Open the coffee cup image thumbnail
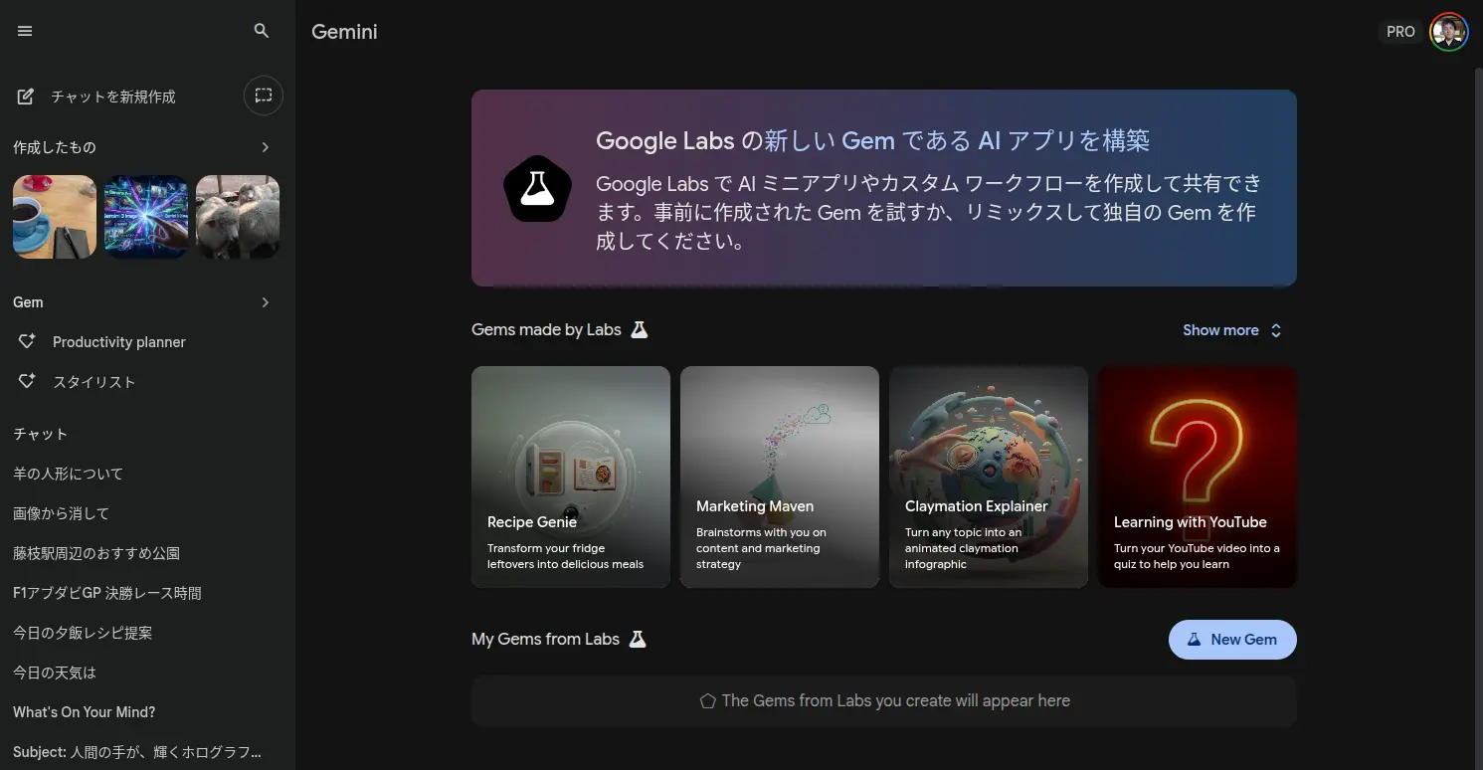This screenshot has width=1483, height=770. (55, 217)
